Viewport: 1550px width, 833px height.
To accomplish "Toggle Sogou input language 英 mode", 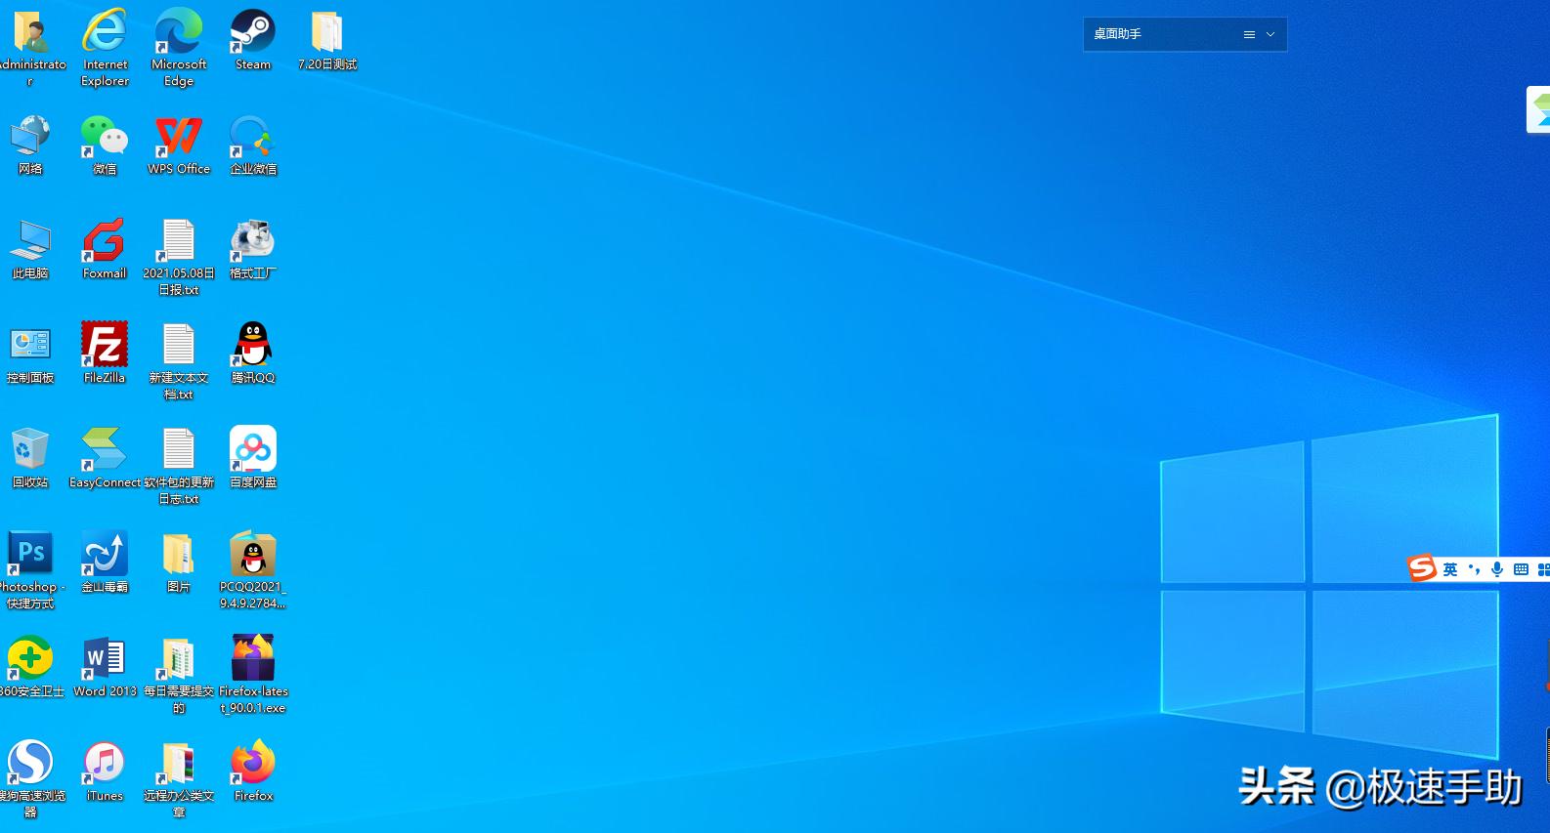I will tap(1450, 569).
